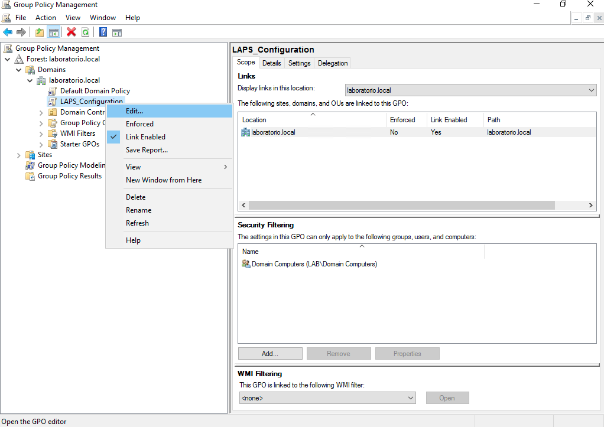This screenshot has width=604, height=427.
Task: Click the Open button next to WMI filter
Action: pos(447,397)
